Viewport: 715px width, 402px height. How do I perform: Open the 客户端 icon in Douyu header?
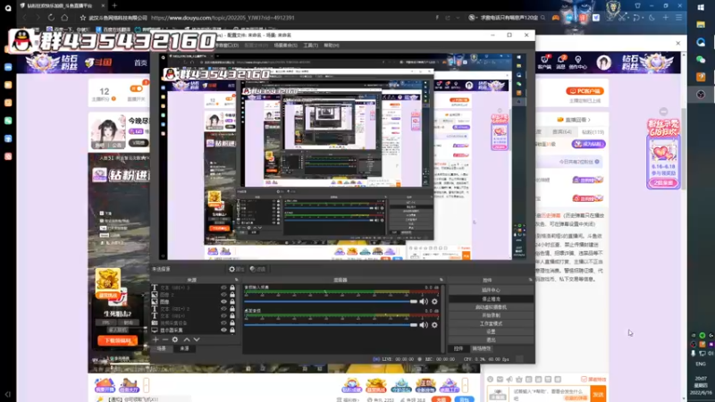point(544,62)
